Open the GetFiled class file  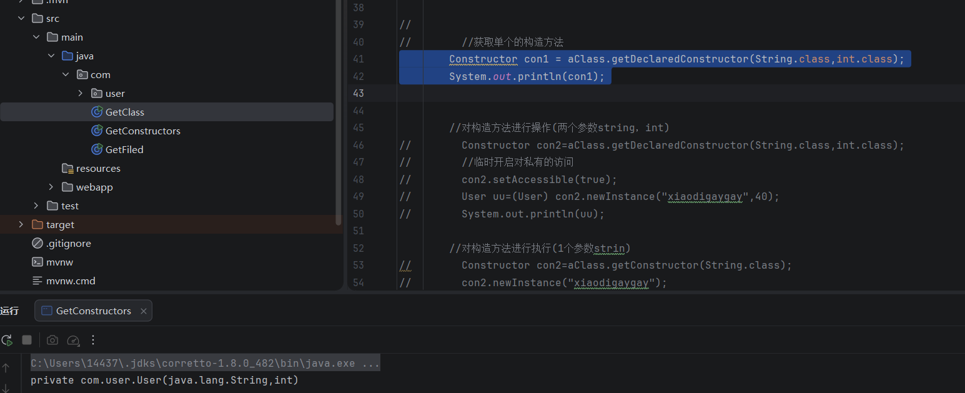(124, 150)
